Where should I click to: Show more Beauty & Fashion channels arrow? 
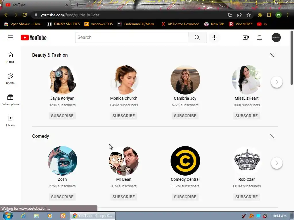coord(276,82)
